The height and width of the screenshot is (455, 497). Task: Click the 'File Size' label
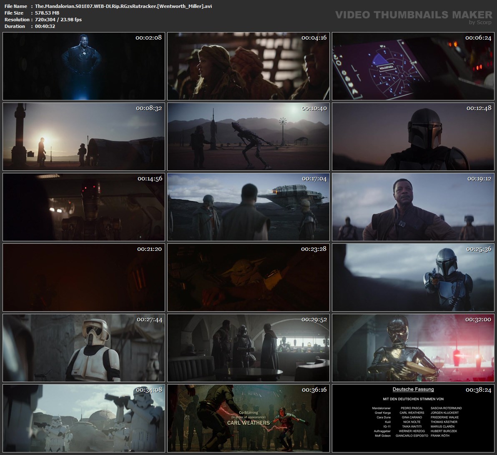click(14, 13)
